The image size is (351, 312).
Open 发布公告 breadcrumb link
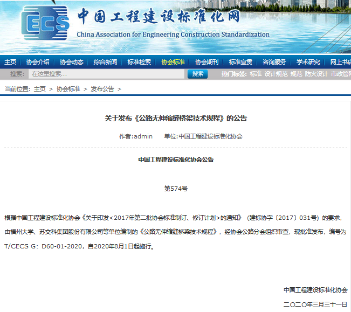[x=102, y=89]
